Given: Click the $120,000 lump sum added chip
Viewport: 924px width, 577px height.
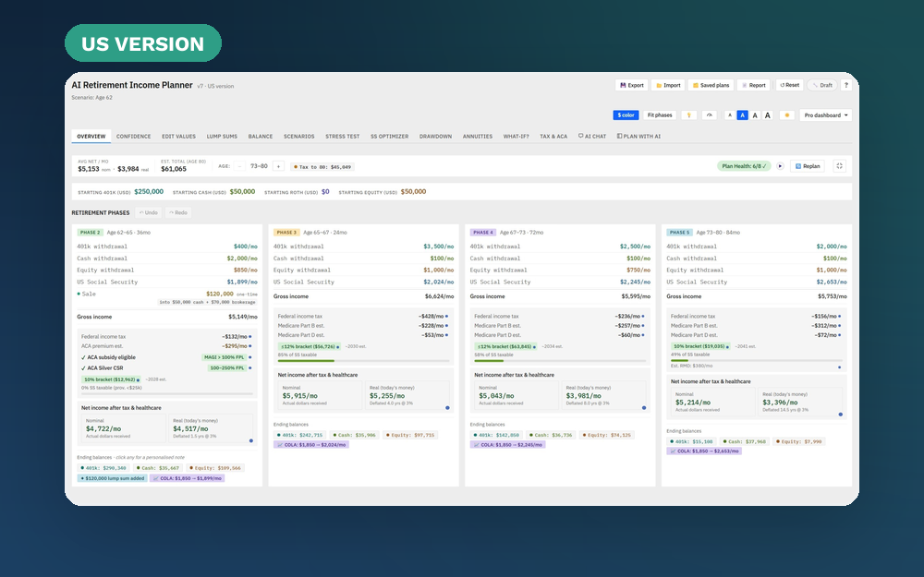Looking at the screenshot, I should coord(112,478).
